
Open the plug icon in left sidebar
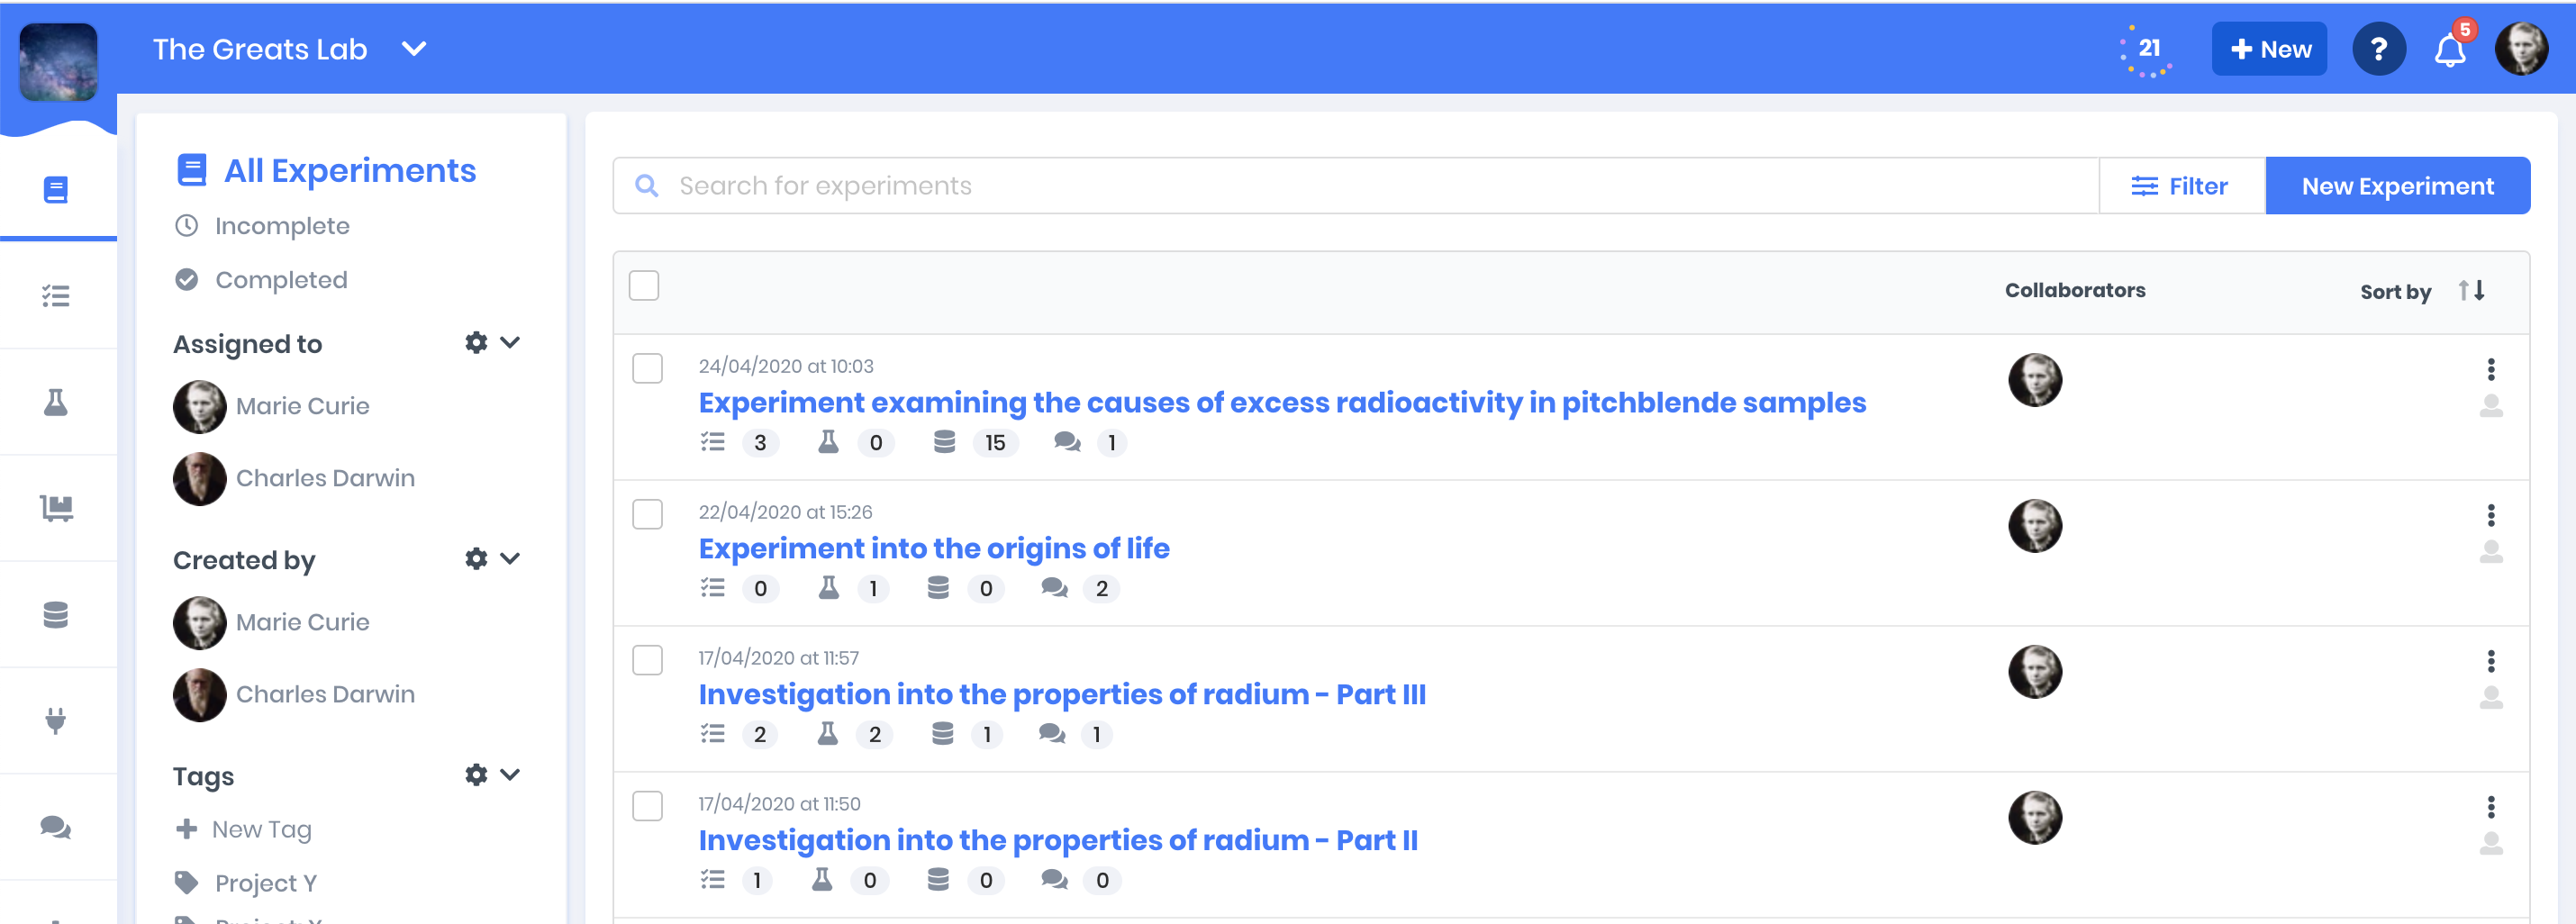point(56,720)
